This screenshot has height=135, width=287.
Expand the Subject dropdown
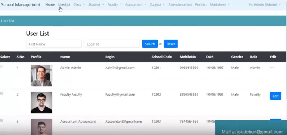click(157, 4)
